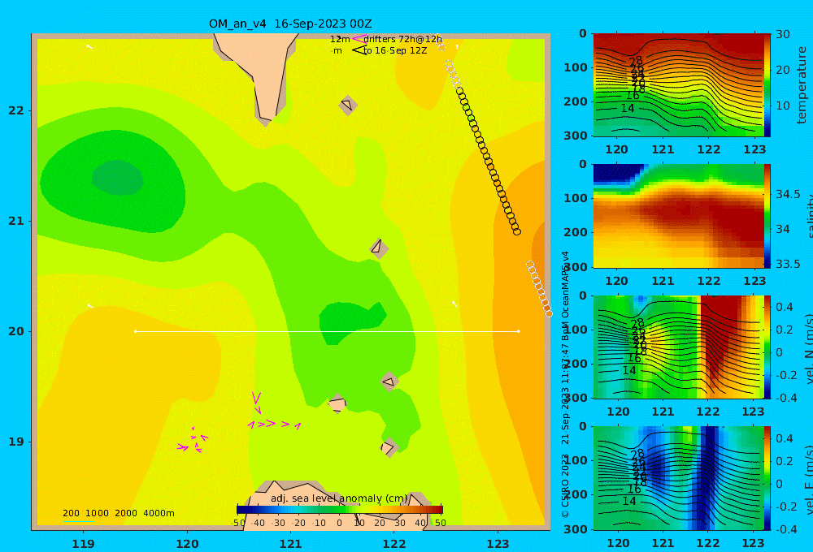
Task: Click longitude label '120' on main map
Action: (187, 544)
